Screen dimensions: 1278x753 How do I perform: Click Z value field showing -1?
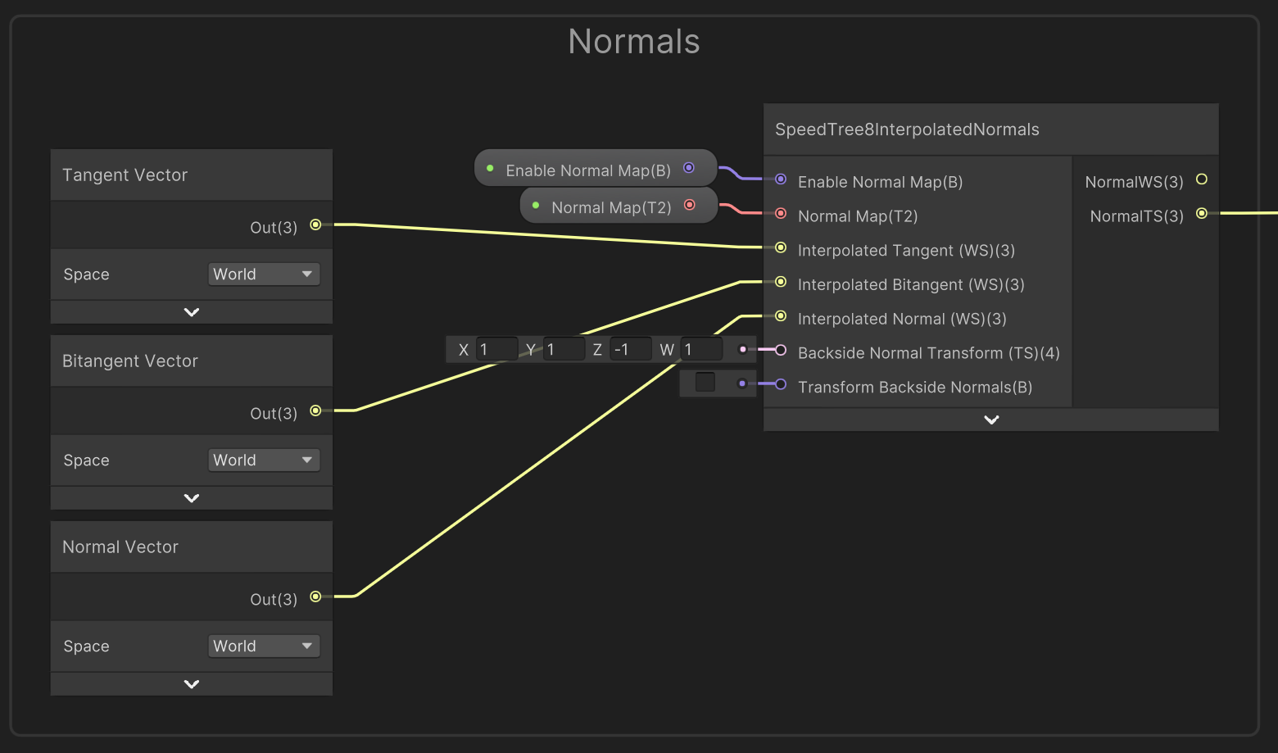[x=631, y=350]
